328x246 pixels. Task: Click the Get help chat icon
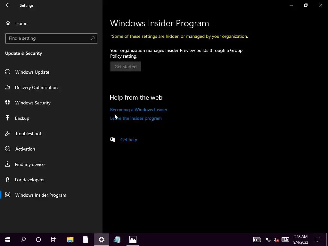tap(113, 140)
